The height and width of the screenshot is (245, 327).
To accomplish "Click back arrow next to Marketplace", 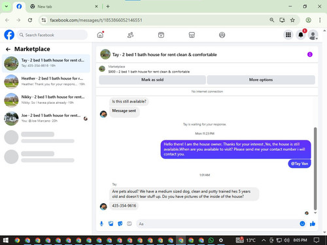I will pos(8,49).
